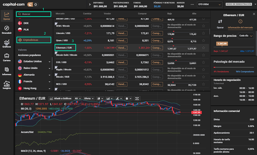Click the Psicología del mercado sentiment bar
Screen dimensions: 257x155
coord(234,67)
